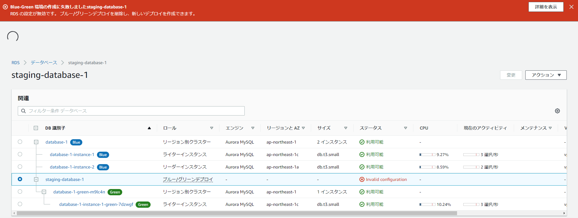Click the horizontal scrollbar thumb below table
The height and width of the screenshot is (218, 578).
(x=237, y=213)
